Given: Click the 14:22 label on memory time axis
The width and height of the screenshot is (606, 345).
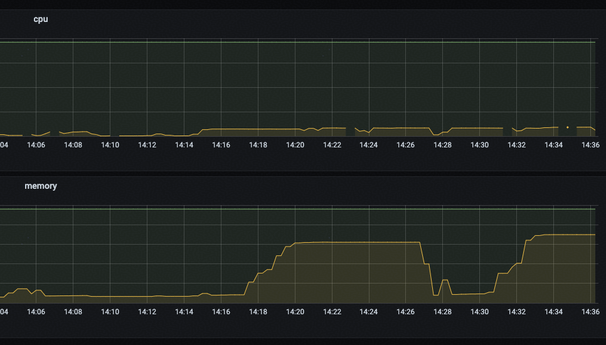Looking at the screenshot, I should (x=332, y=312).
